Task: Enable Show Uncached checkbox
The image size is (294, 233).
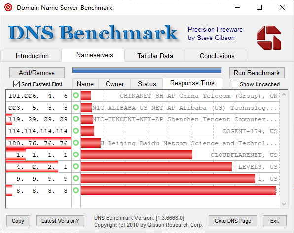Action: pyautogui.click(x=235, y=84)
